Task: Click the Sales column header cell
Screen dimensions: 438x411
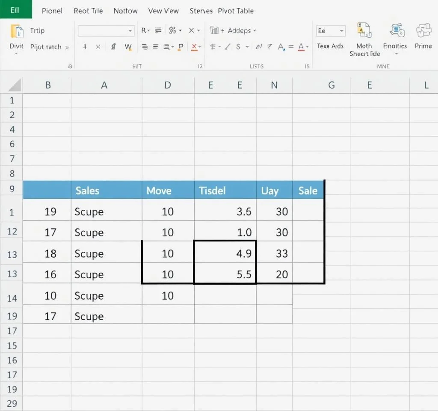Action: pos(106,191)
